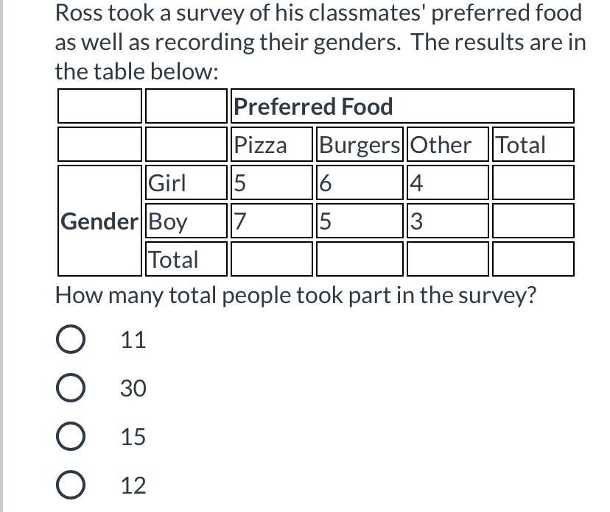Viewport: 610px width, 512px height.
Task: Click the Total column header cell
Action: (533, 144)
